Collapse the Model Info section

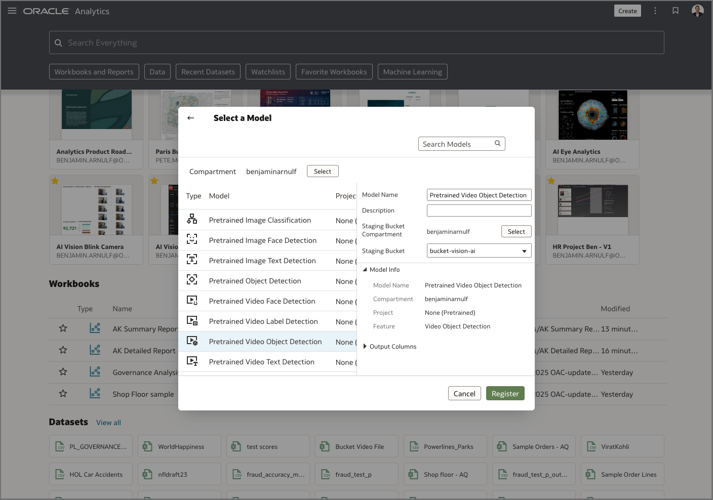click(x=365, y=269)
